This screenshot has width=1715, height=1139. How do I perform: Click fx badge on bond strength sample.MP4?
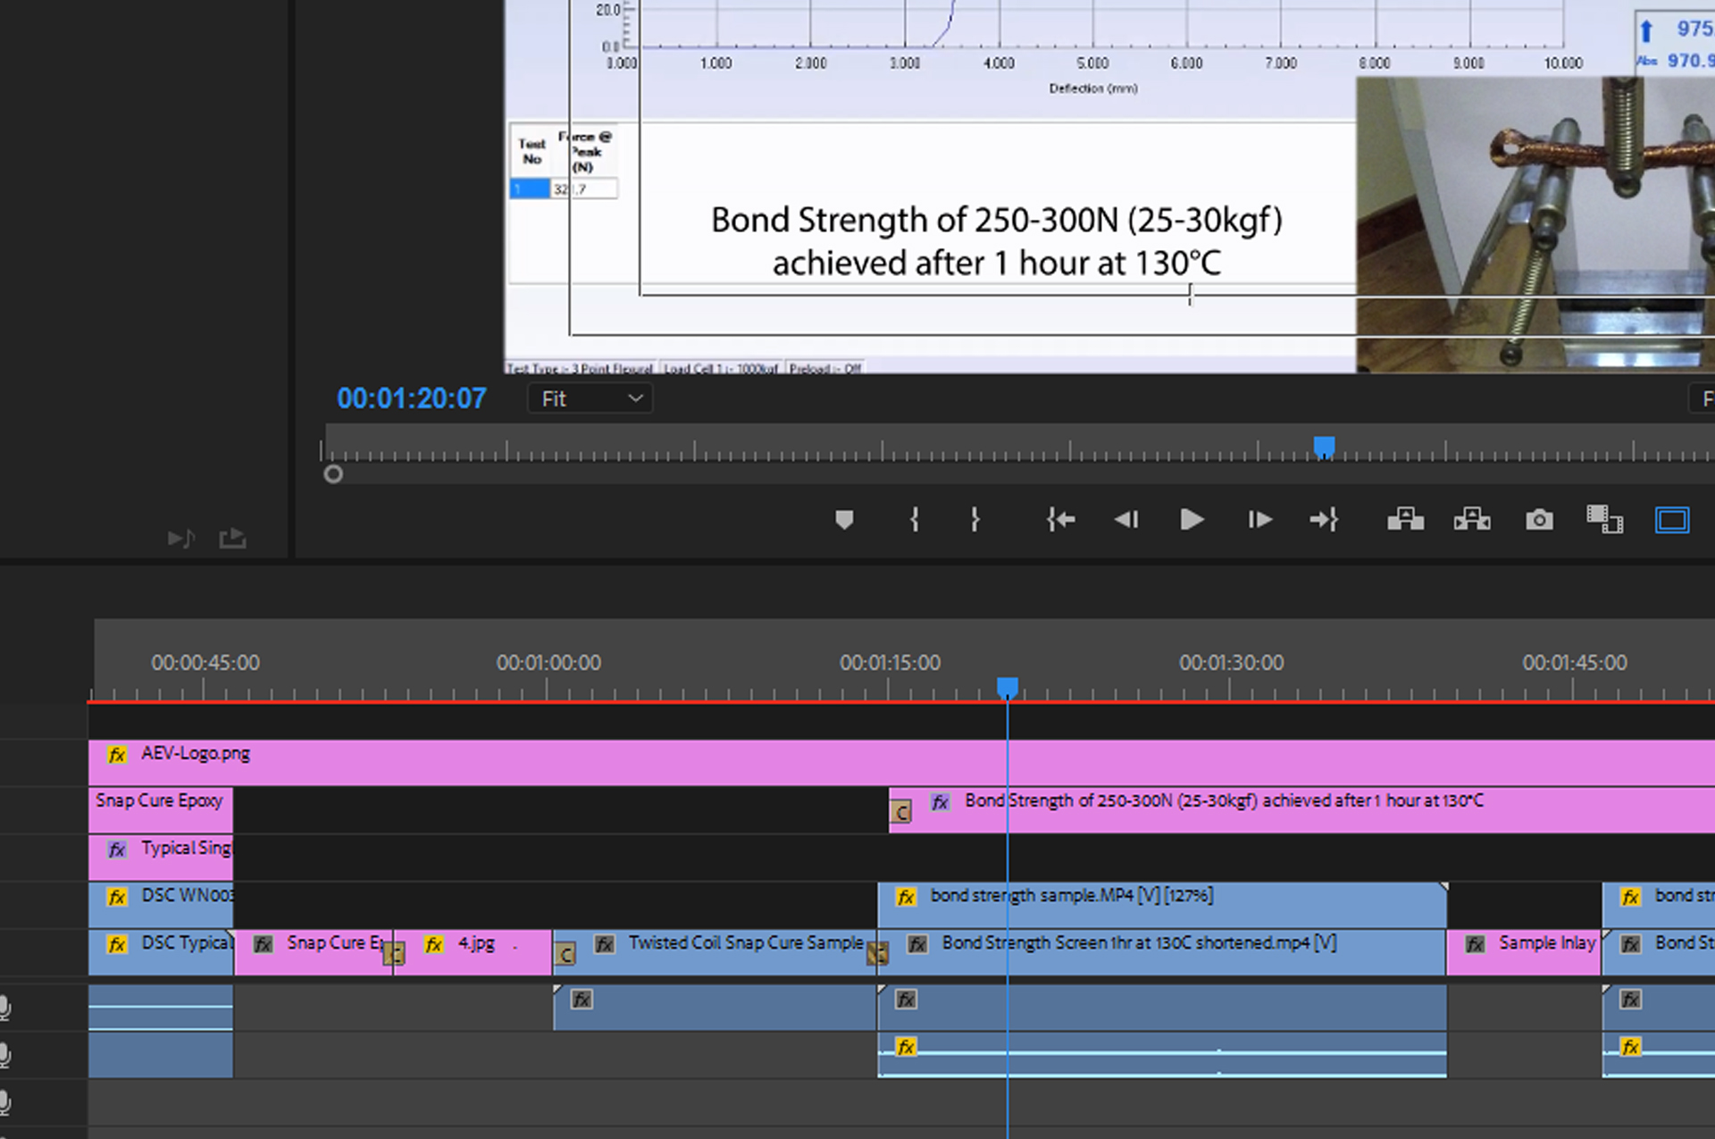pos(906,897)
